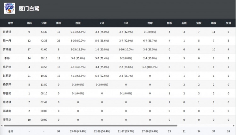This screenshot has height=135, width=236.
Task: Click the 得分 column header
Action: click(59, 23)
